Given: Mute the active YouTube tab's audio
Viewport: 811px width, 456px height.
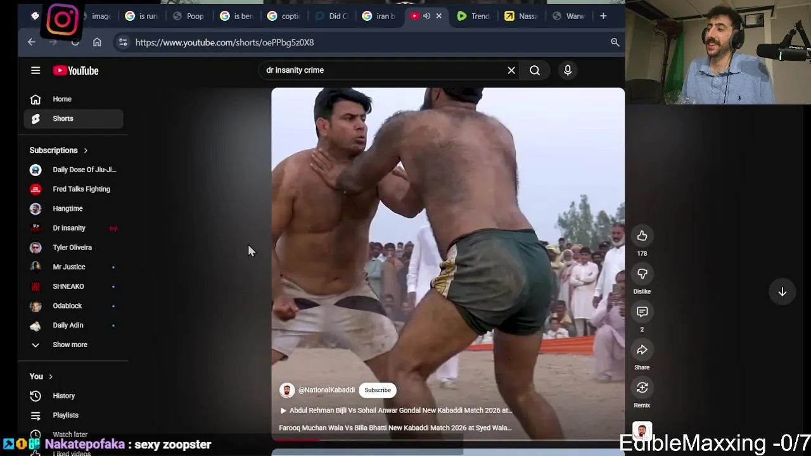Looking at the screenshot, I should (426, 16).
